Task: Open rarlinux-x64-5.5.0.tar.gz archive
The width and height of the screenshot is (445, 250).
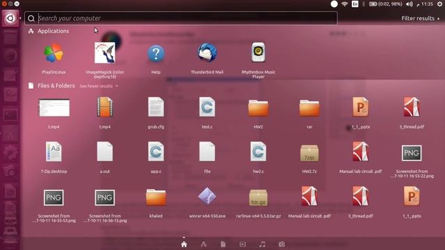Action: pos(258,197)
